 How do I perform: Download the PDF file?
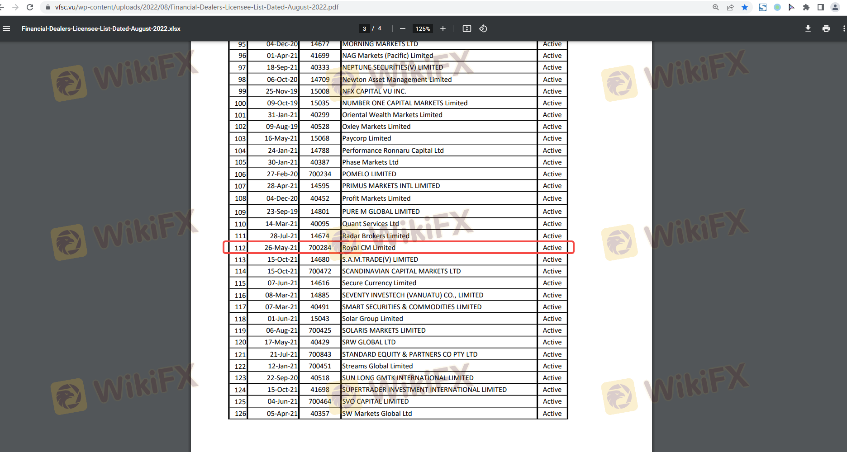[x=808, y=28]
